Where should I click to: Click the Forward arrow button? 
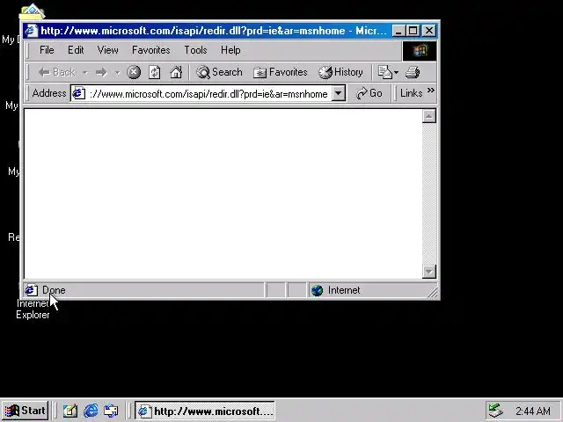coord(101,73)
